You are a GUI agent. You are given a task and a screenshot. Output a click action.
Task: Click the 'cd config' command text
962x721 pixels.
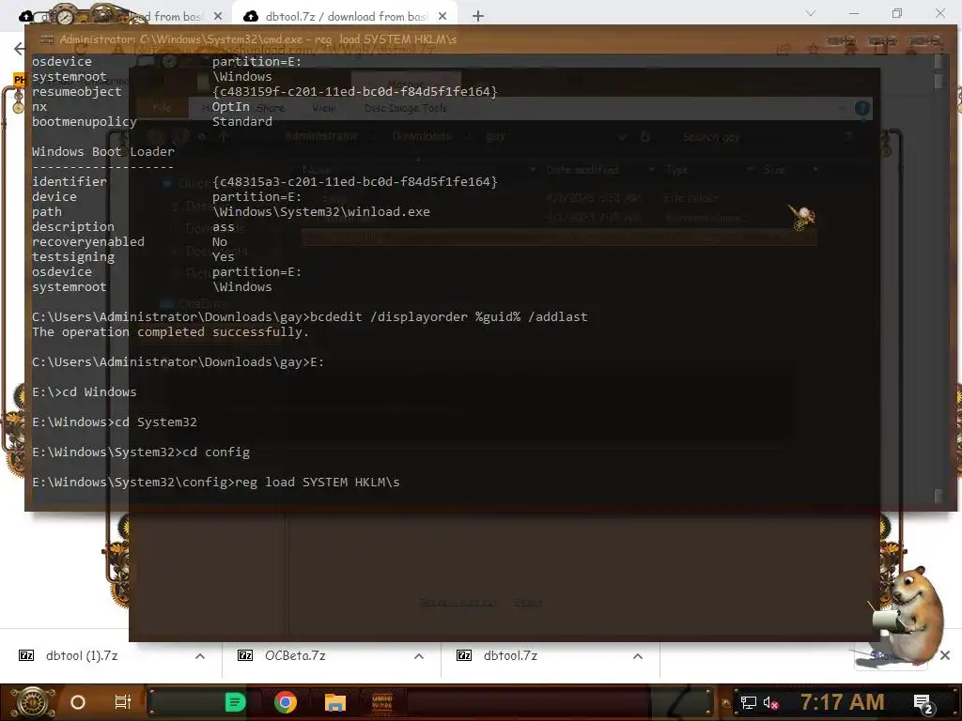(216, 452)
